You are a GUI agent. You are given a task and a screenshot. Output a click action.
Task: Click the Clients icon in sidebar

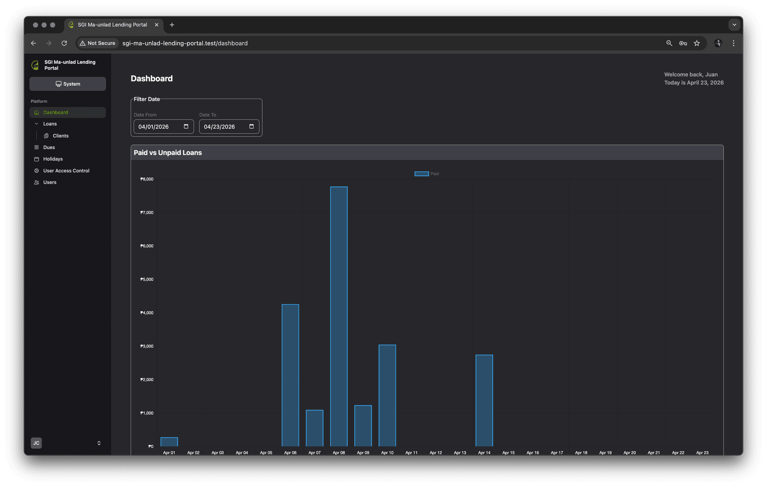click(x=46, y=136)
